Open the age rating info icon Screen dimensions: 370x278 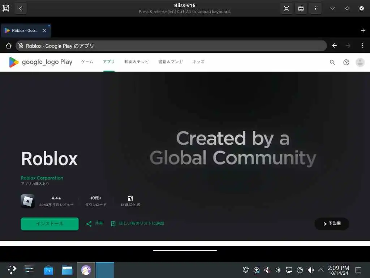(x=139, y=205)
